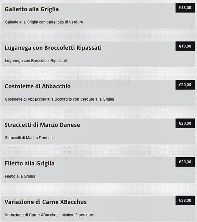Click the €20,00 price badge for Filetto
The height and width of the screenshot is (222, 197).
(185, 162)
